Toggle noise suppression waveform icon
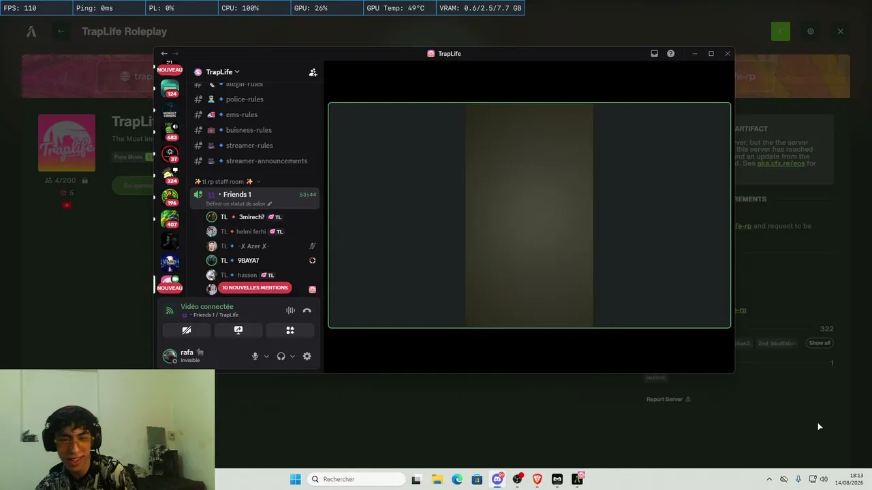The image size is (872, 490). [290, 311]
